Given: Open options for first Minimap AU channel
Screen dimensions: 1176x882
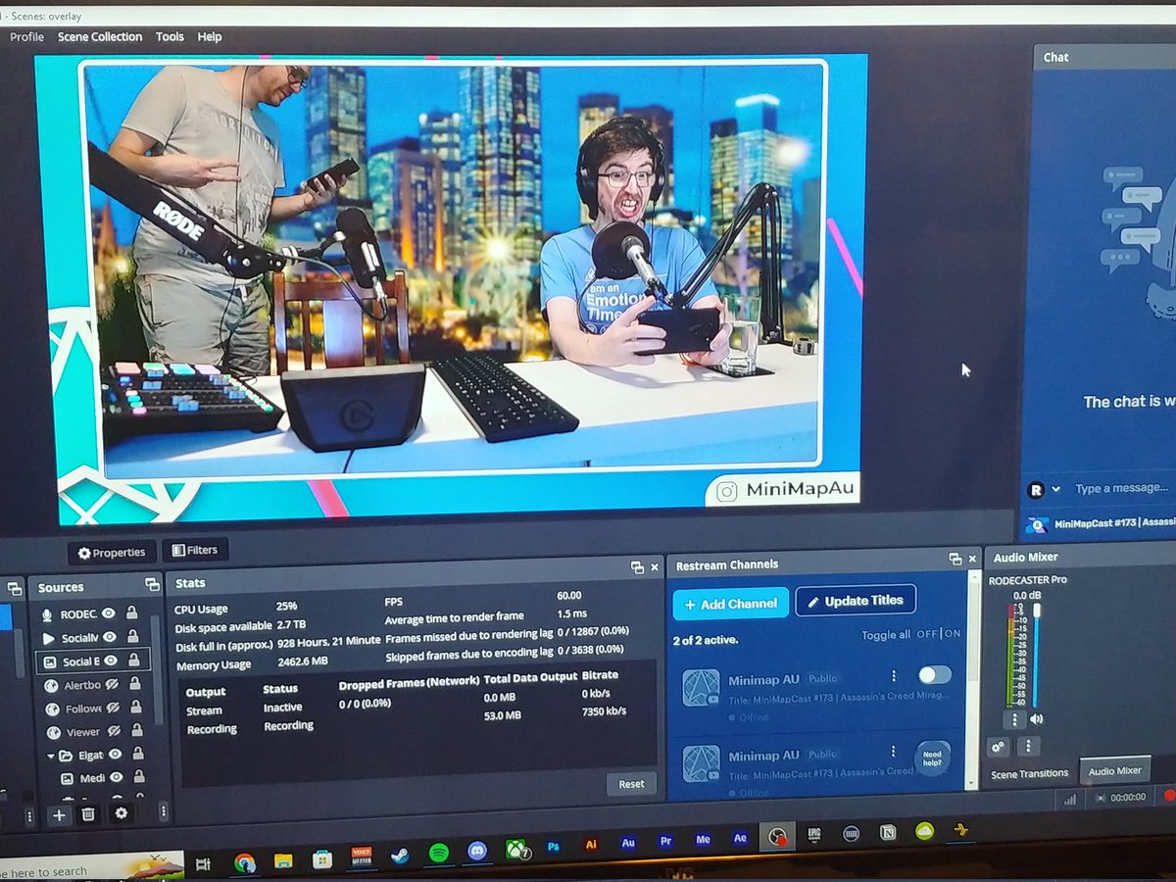Looking at the screenshot, I should pyautogui.click(x=894, y=675).
